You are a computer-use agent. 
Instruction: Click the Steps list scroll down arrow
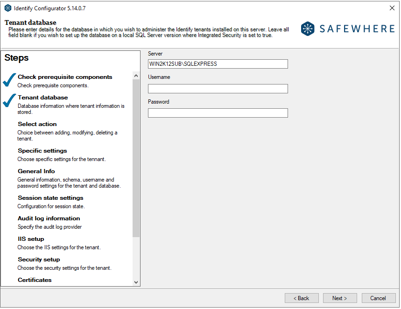coord(136,282)
